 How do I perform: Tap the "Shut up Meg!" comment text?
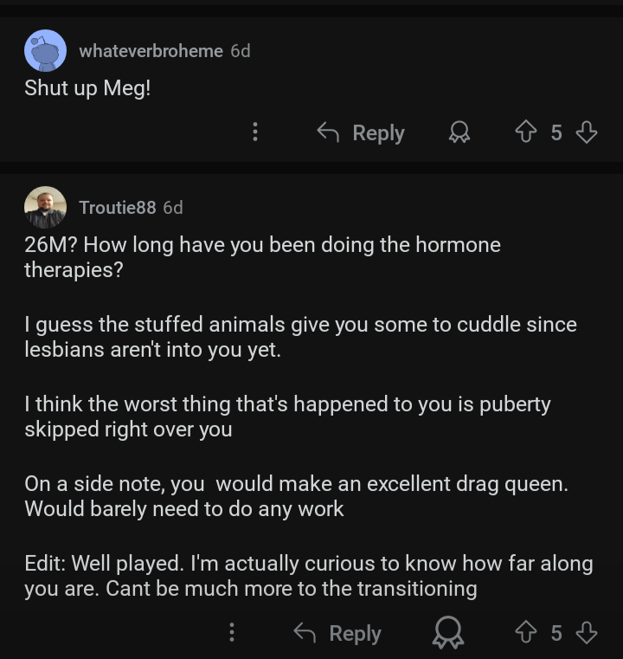(x=87, y=87)
